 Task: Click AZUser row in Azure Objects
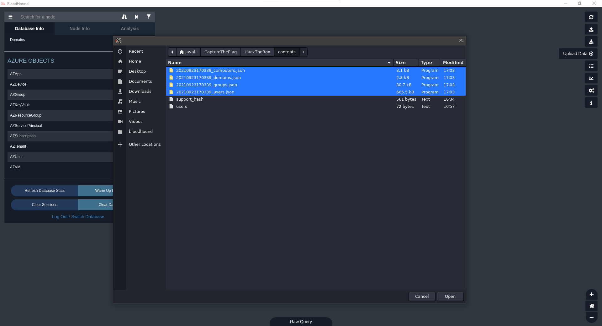pyautogui.click(x=60, y=157)
